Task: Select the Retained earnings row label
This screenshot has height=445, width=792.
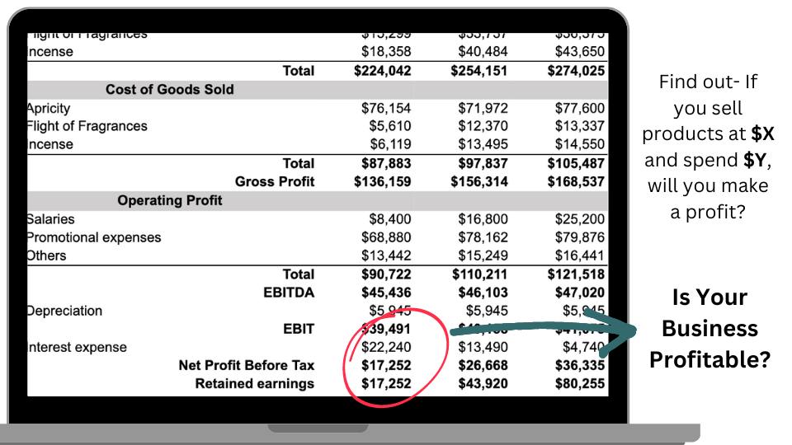Action: coord(255,384)
